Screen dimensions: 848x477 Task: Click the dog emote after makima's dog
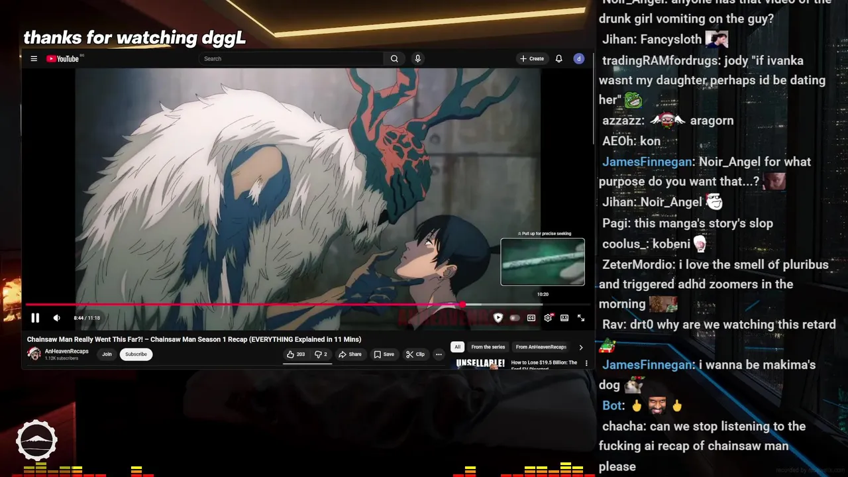click(633, 385)
